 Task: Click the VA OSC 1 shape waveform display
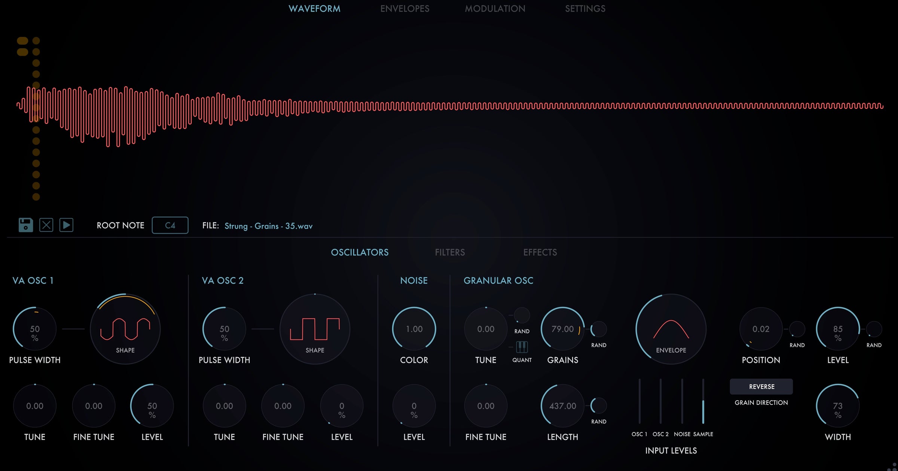point(125,329)
